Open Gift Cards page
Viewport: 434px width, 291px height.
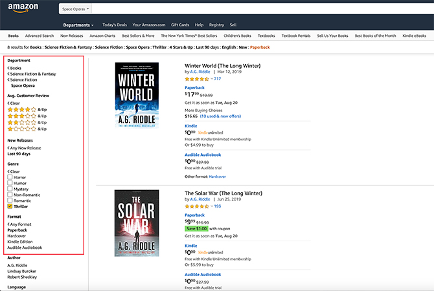pos(180,25)
